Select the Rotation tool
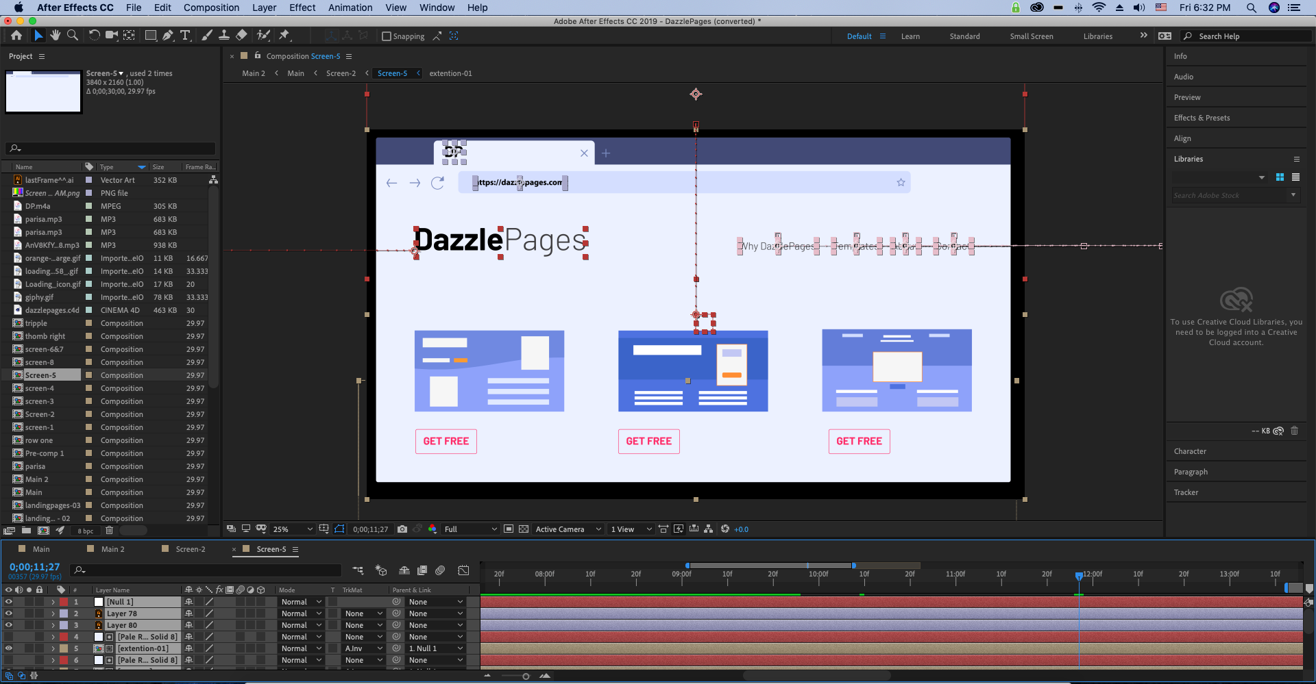 pos(94,36)
